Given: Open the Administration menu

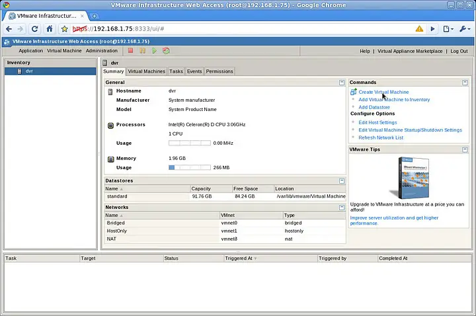Looking at the screenshot, I should (x=102, y=51).
